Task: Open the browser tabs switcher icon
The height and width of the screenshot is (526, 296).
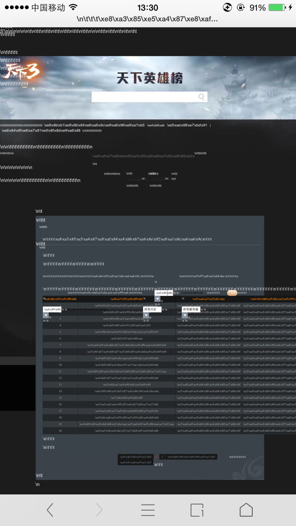Action: coord(197,510)
